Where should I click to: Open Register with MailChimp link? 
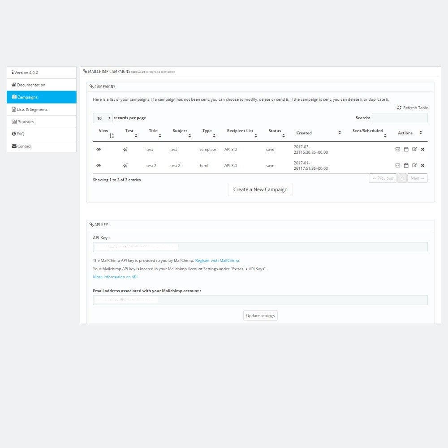pyautogui.click(x=217, y=261)
